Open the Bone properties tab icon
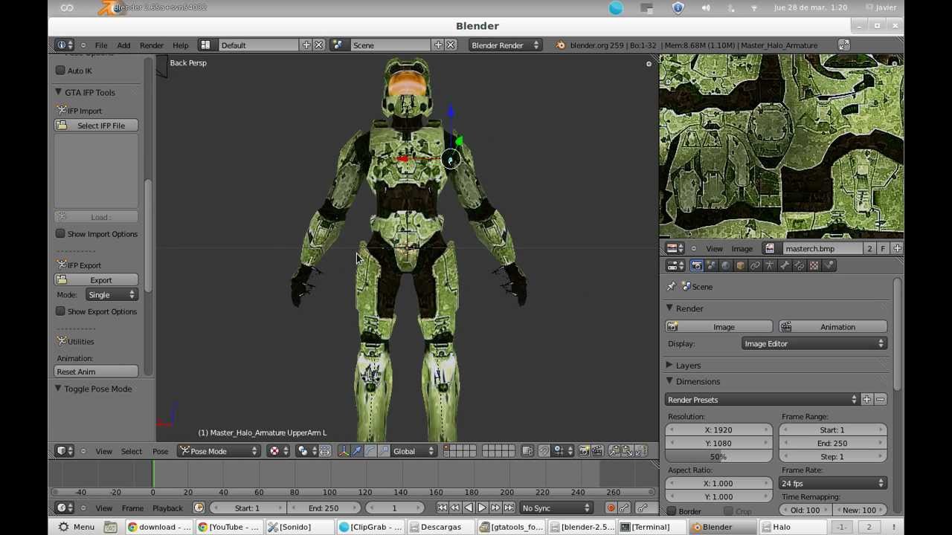The image size is (952, 535). coord(785,265)
